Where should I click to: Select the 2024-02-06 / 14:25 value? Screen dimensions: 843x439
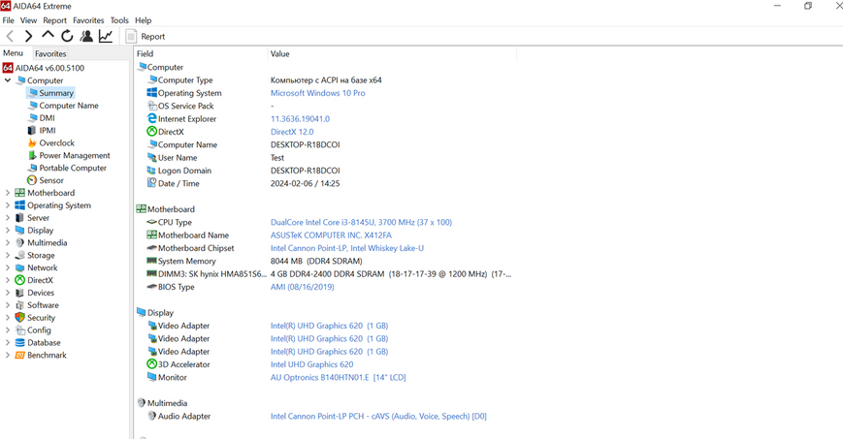305,183
